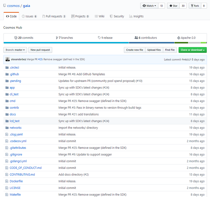
Task: Click the lcd_test folder icon
Action: point(7,121)
